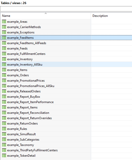Viewport: 132px width, 160px height.
Task: Select the table icon beside example_Orders
Action: tap(4, 75)
